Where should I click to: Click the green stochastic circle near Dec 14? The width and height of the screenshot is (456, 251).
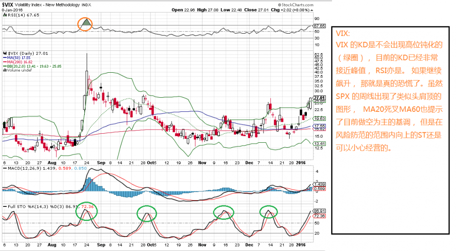coord(269,211)
